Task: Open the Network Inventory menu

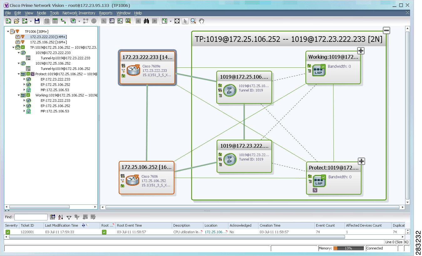Action: (79, 13)
